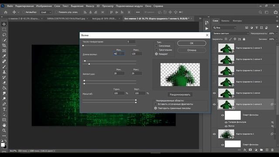Close the Wave dialog with X
The image size is (279, 157).
(x=207, y=35)
